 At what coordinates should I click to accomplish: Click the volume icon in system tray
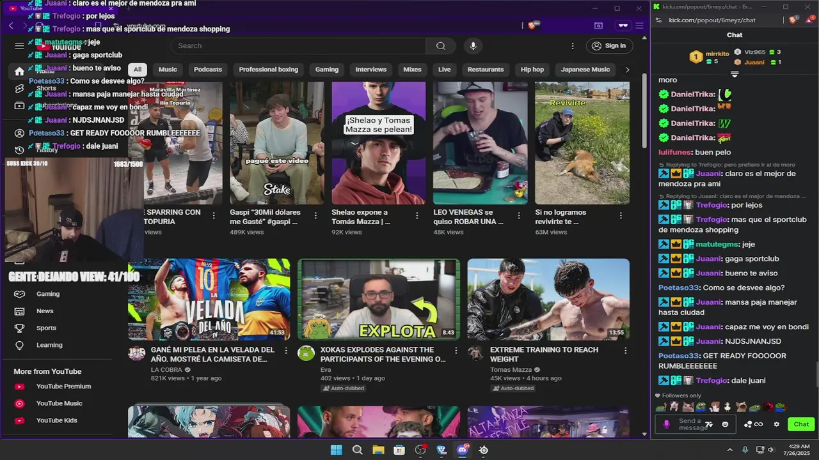[771, 450]
